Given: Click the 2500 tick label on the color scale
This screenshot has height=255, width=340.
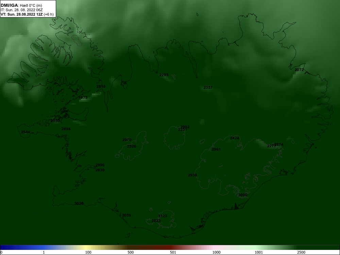Looking at the screenshot, I should pyautogui.click(x=301, y=252).
